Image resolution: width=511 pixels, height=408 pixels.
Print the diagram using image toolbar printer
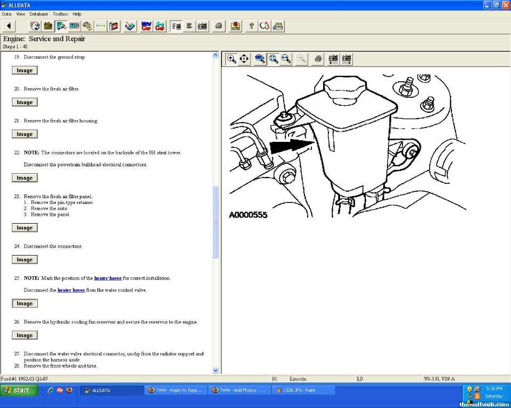(318, 59)
